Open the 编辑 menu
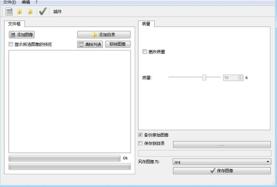Viewport: 277px width, 187px height. (26, 2)
